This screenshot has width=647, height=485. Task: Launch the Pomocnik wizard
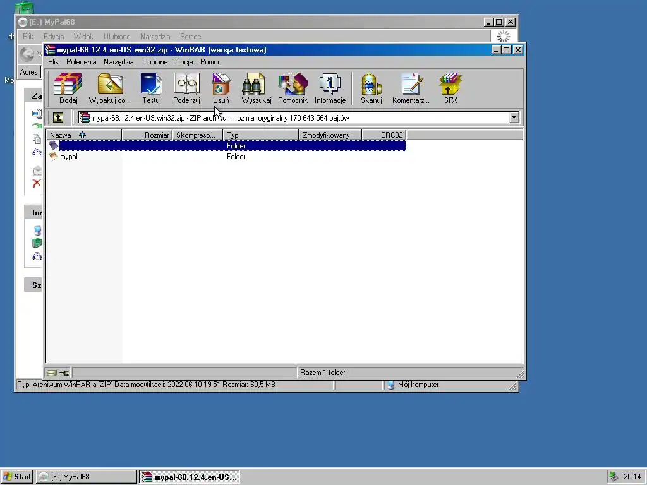[293, 88]
